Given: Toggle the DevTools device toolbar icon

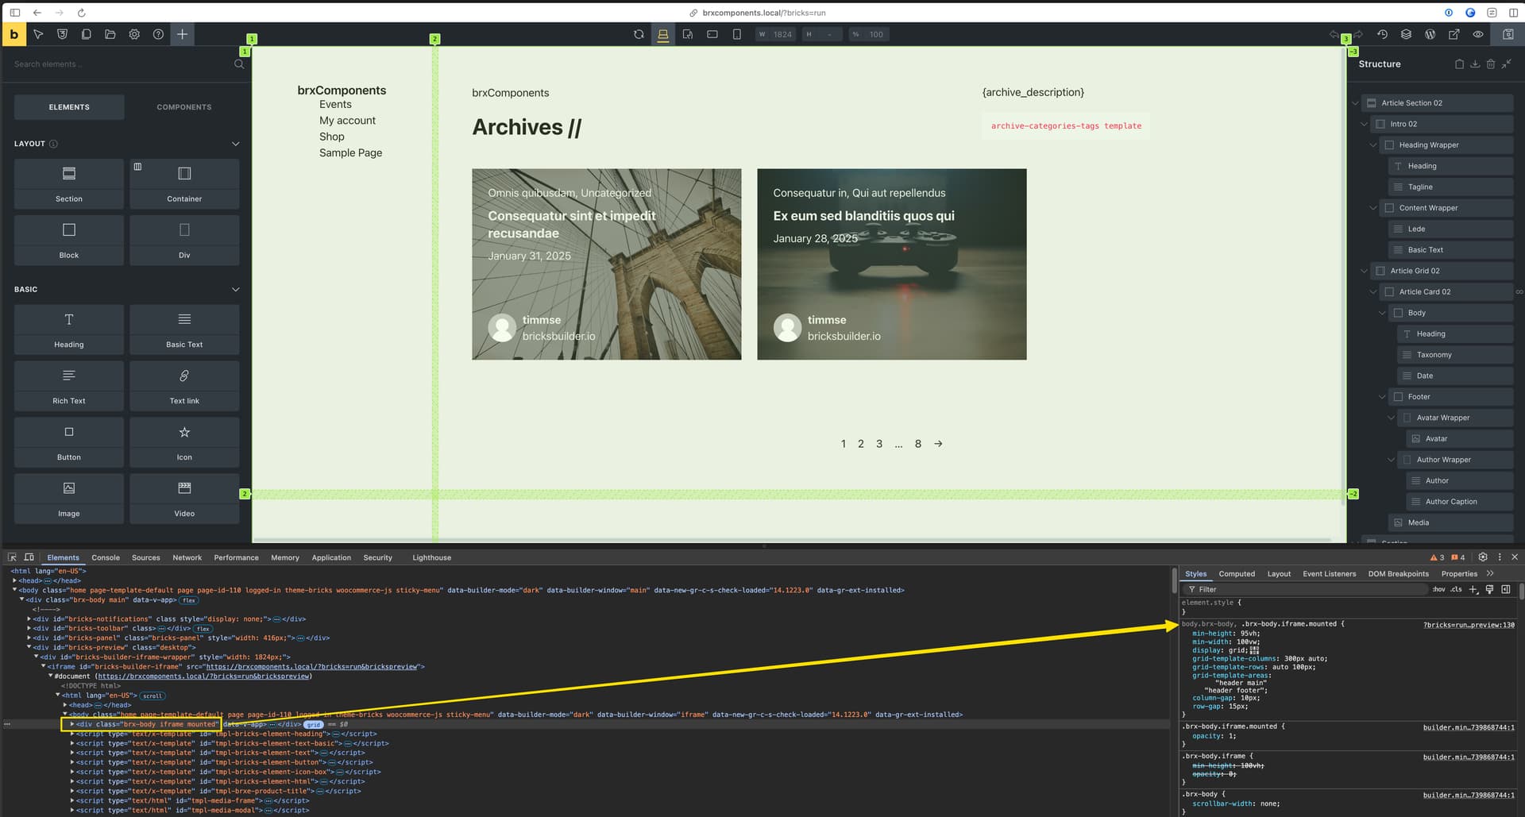Looking at the screenshot, I should pos(29,557).
